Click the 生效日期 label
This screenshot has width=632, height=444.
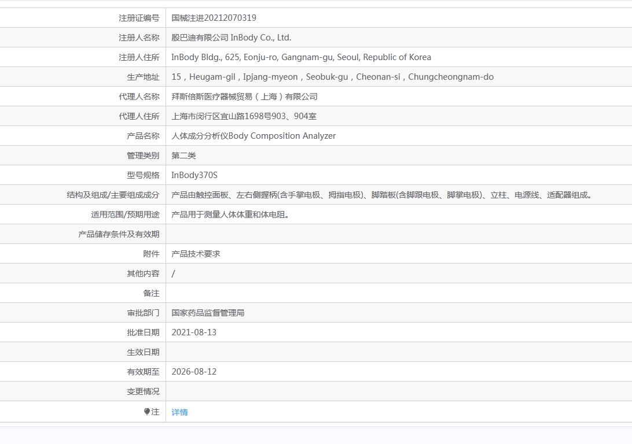[x=143, y=352]
